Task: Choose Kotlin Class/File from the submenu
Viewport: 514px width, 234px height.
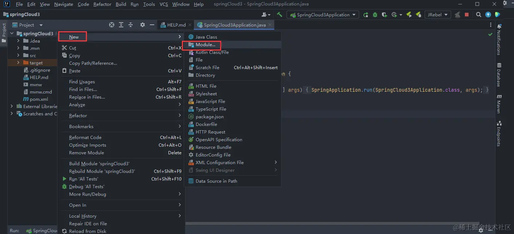Action: [233, 52]
